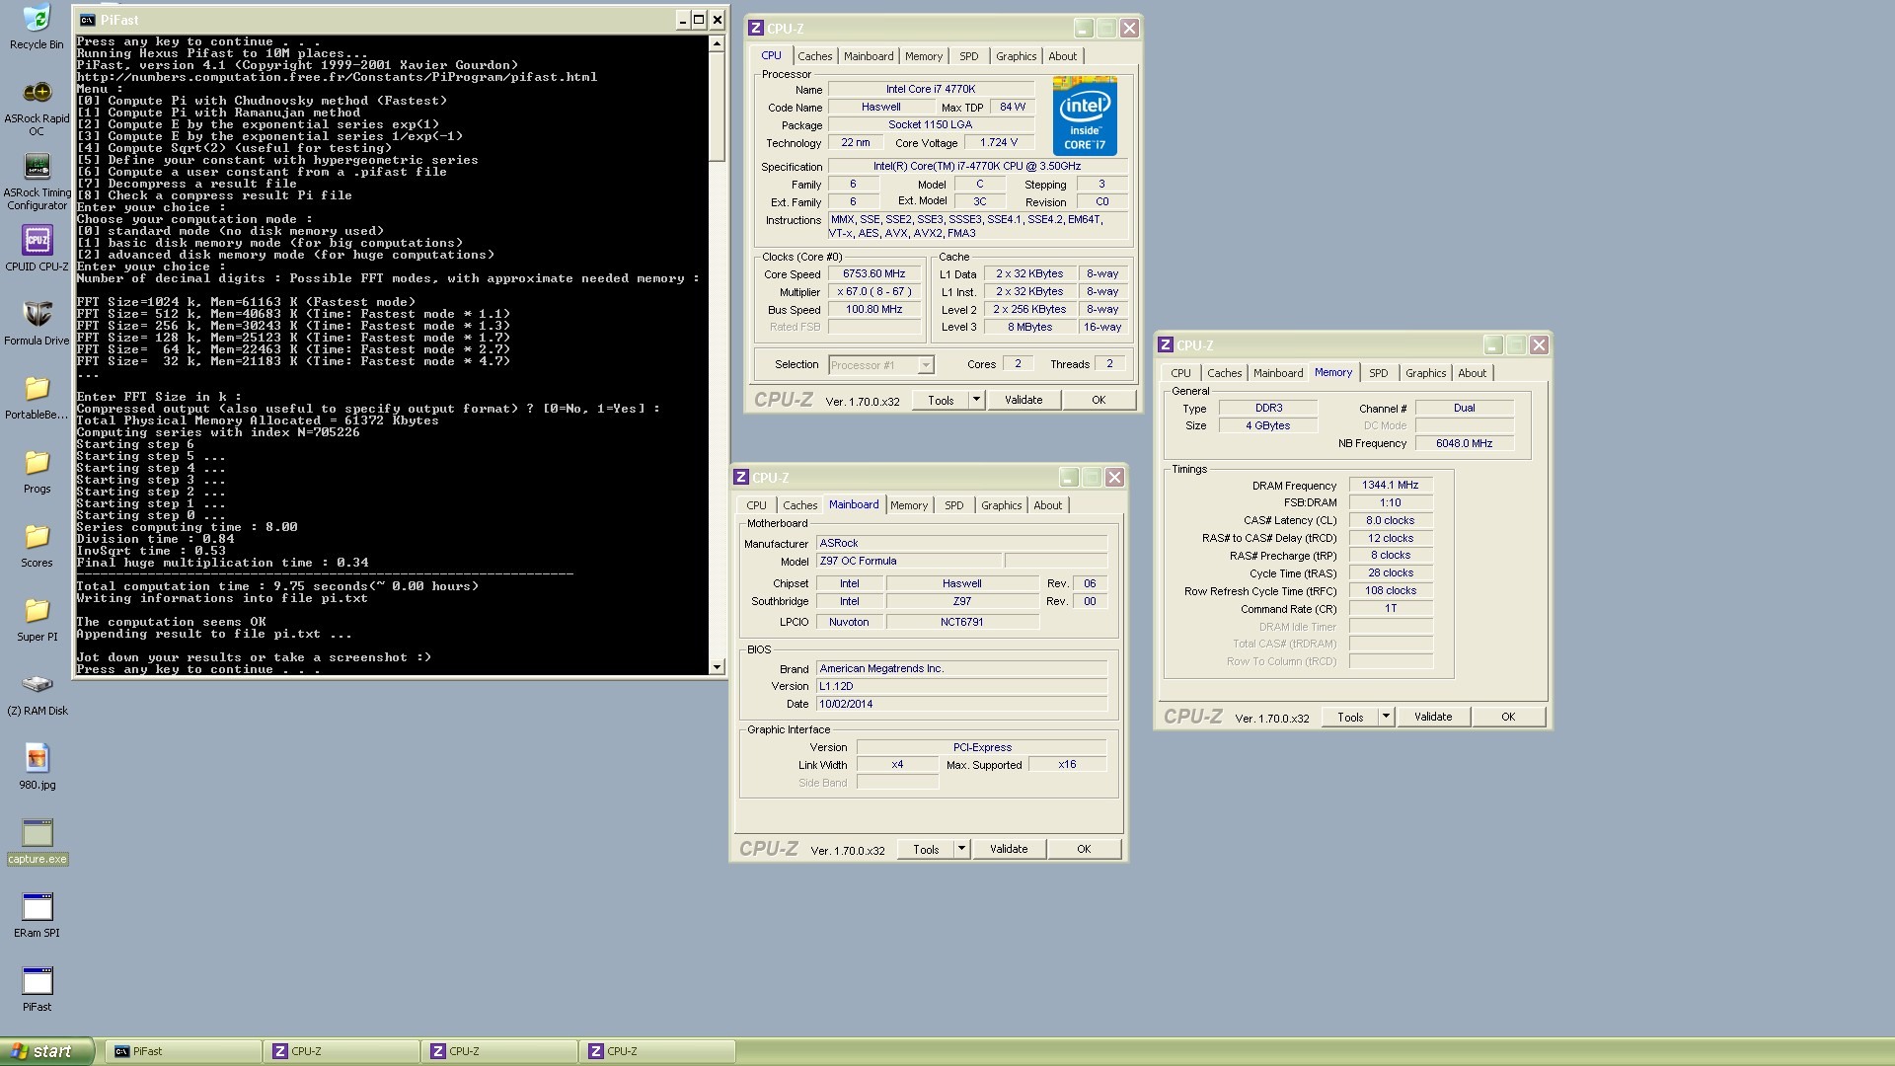Open the 980.jpg image file
Viewport: 1895px width, 1066px height.
[37, 767]
